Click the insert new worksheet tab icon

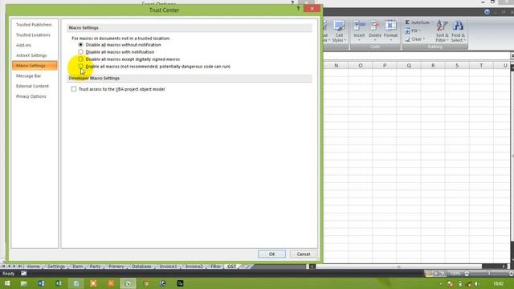point(245,267)
